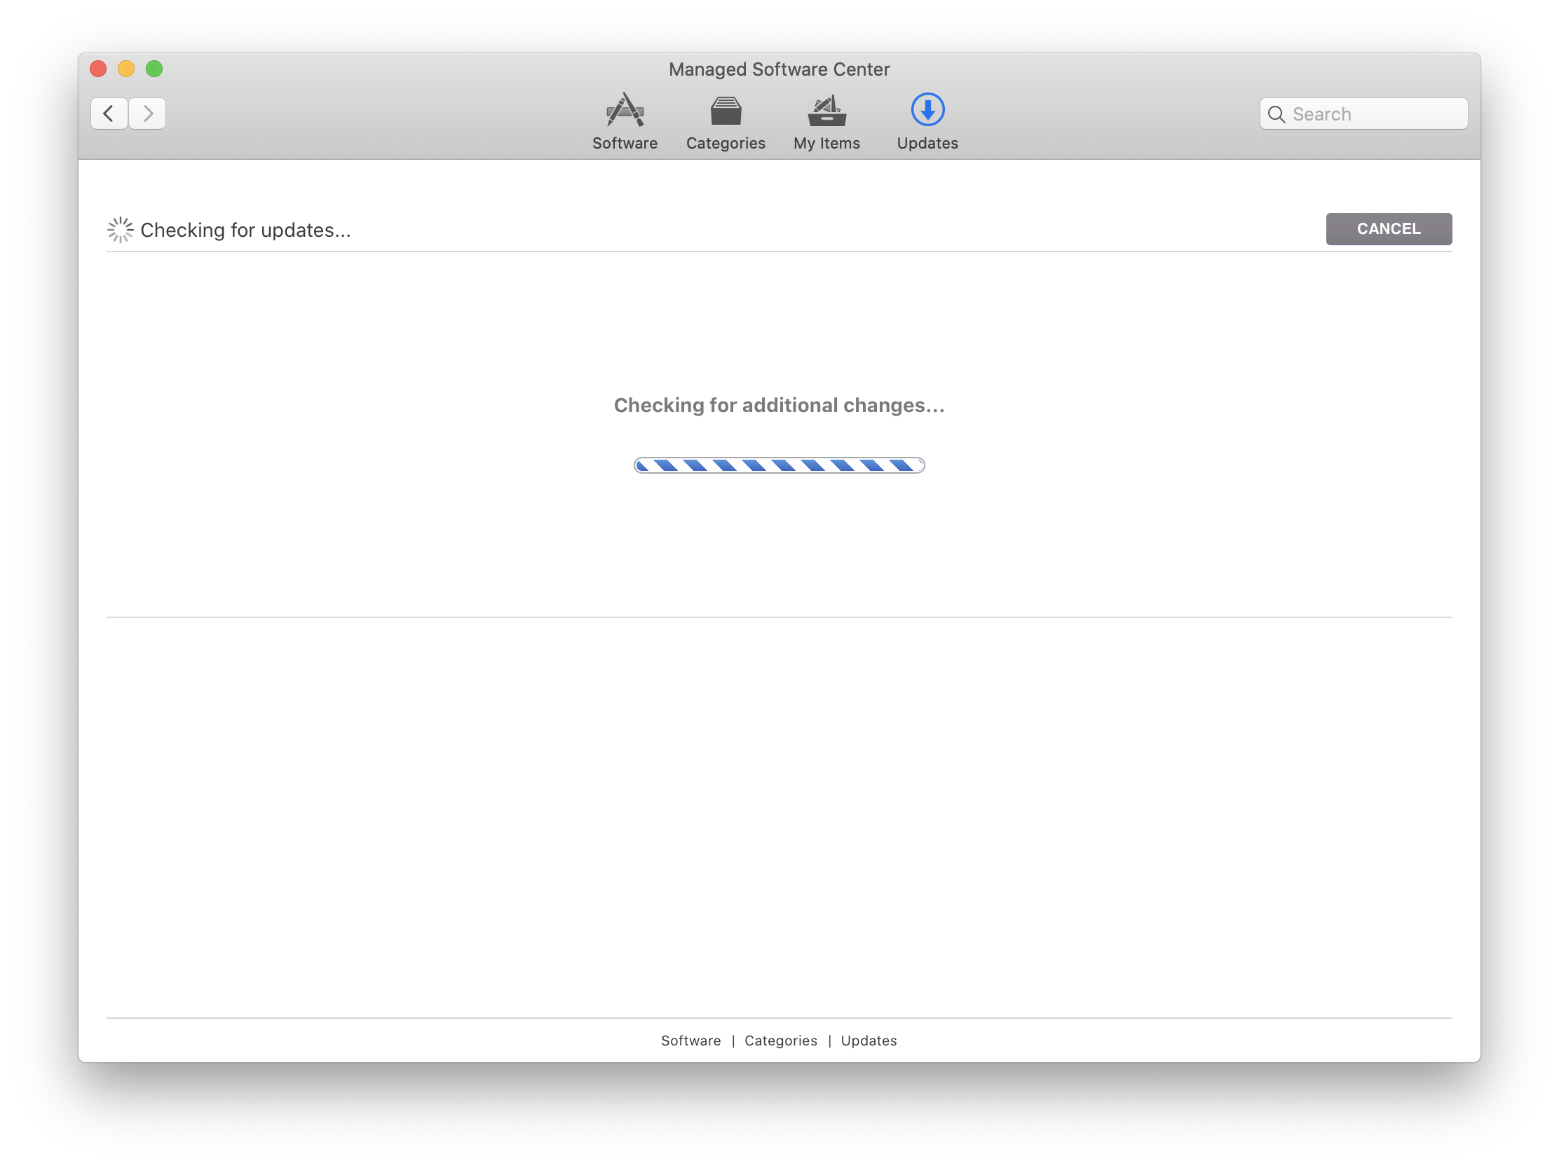
Task: Focus the Search text field
Action: [x=1375, y=114]
